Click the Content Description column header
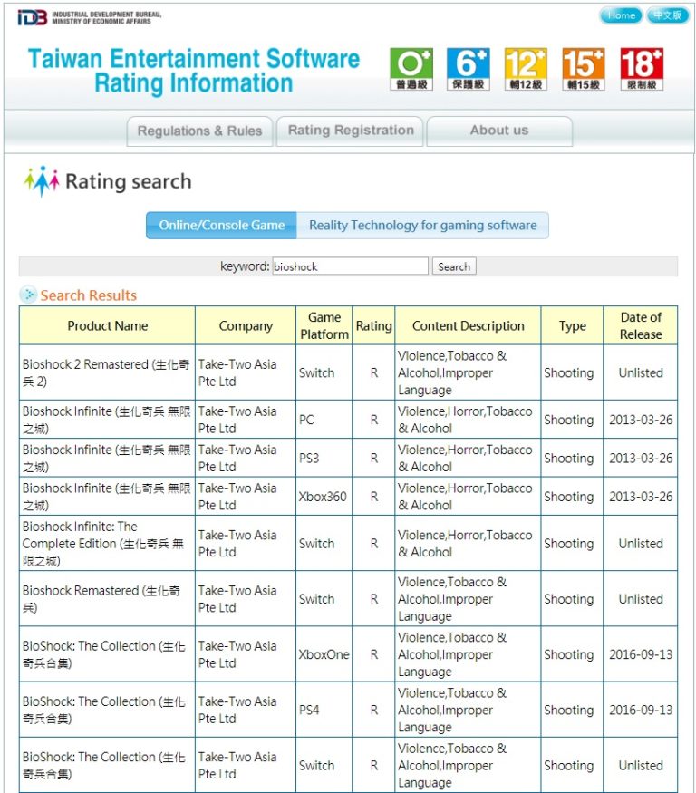Viewport: 696px width, 793px height. pyautogui.click(x=468, y=325)
